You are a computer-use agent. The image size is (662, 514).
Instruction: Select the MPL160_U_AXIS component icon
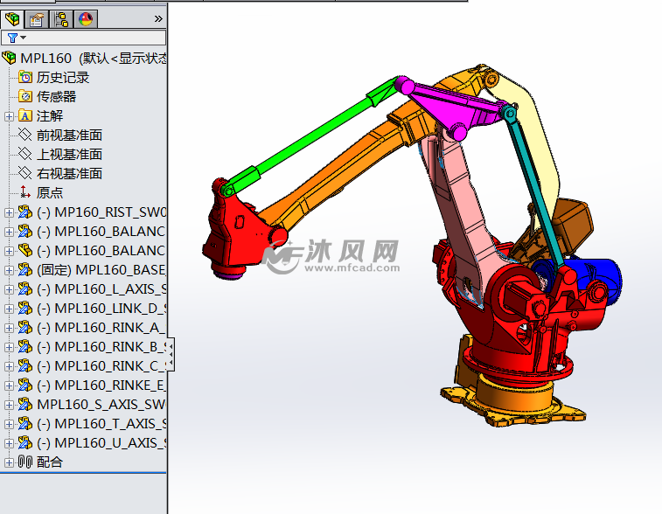pyautogui.click(x=25, y=443)
